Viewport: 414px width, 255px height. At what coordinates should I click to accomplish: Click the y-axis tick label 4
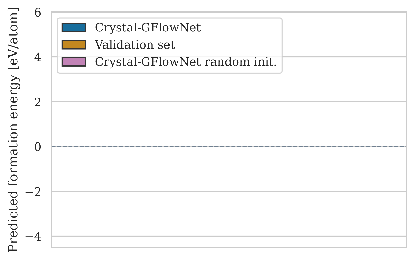pos(38,57)
